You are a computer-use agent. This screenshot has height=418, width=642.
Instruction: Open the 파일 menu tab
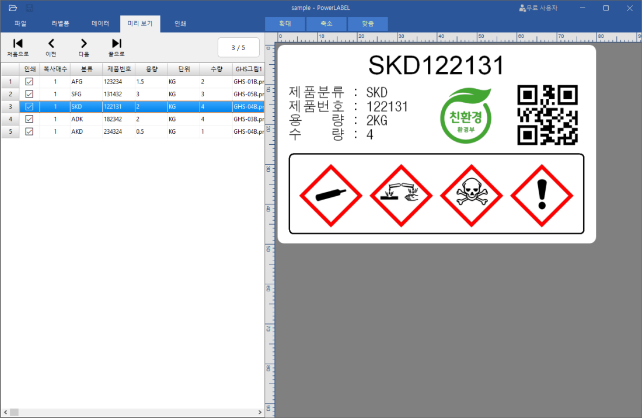(20, 24)
